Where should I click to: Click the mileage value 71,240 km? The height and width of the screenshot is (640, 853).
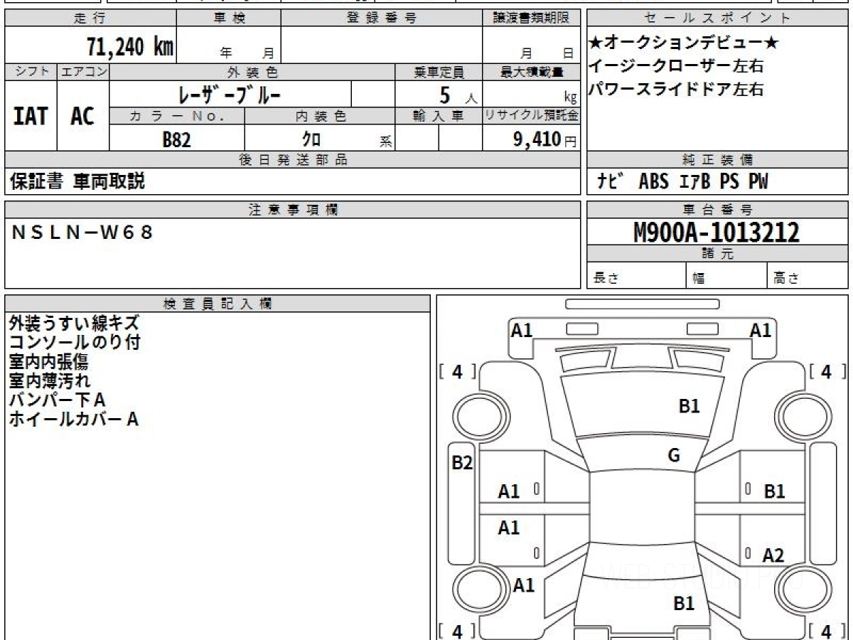pos(130,48)
